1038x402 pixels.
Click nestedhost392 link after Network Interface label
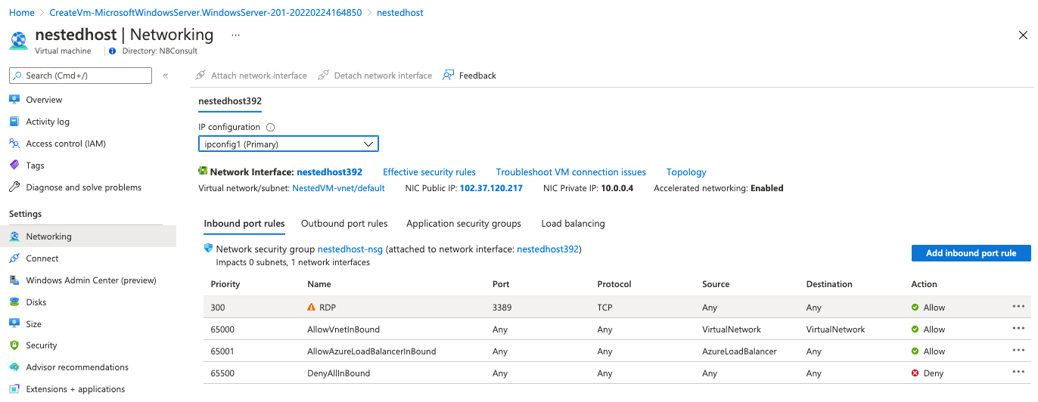point(329,172)
